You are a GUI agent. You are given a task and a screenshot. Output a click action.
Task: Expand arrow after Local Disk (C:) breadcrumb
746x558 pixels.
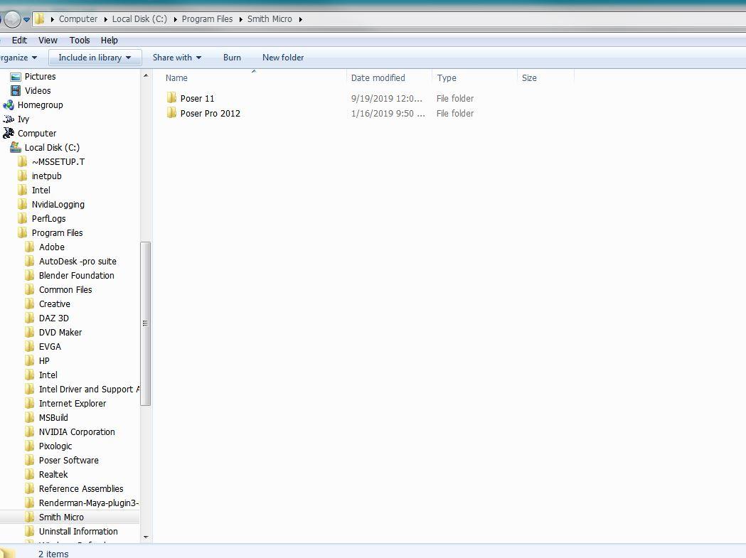coord(175,19)
